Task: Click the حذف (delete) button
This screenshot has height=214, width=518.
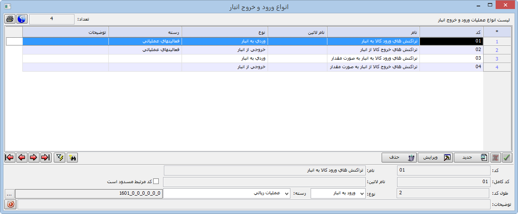Action: (x=400, y=157)
